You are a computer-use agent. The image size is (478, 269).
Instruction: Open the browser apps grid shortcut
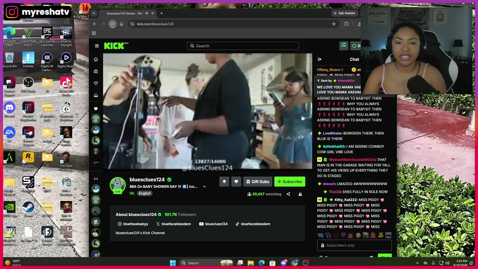[94, 33]
